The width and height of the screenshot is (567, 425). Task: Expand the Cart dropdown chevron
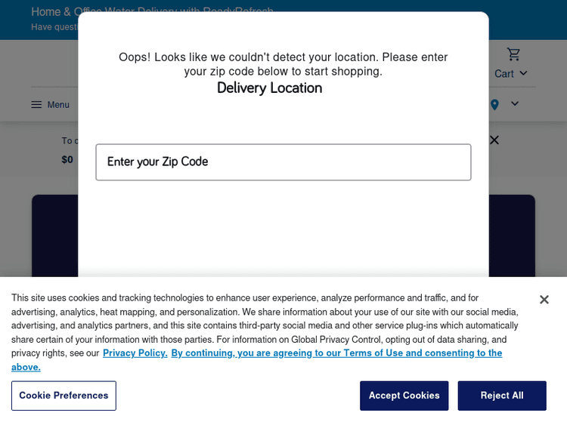pos(523,73)
